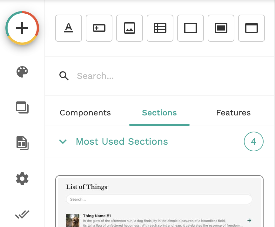Open the settings gear panel
Image resolution: width=275 pixels, height=227 pixels.
coord(22,179)
